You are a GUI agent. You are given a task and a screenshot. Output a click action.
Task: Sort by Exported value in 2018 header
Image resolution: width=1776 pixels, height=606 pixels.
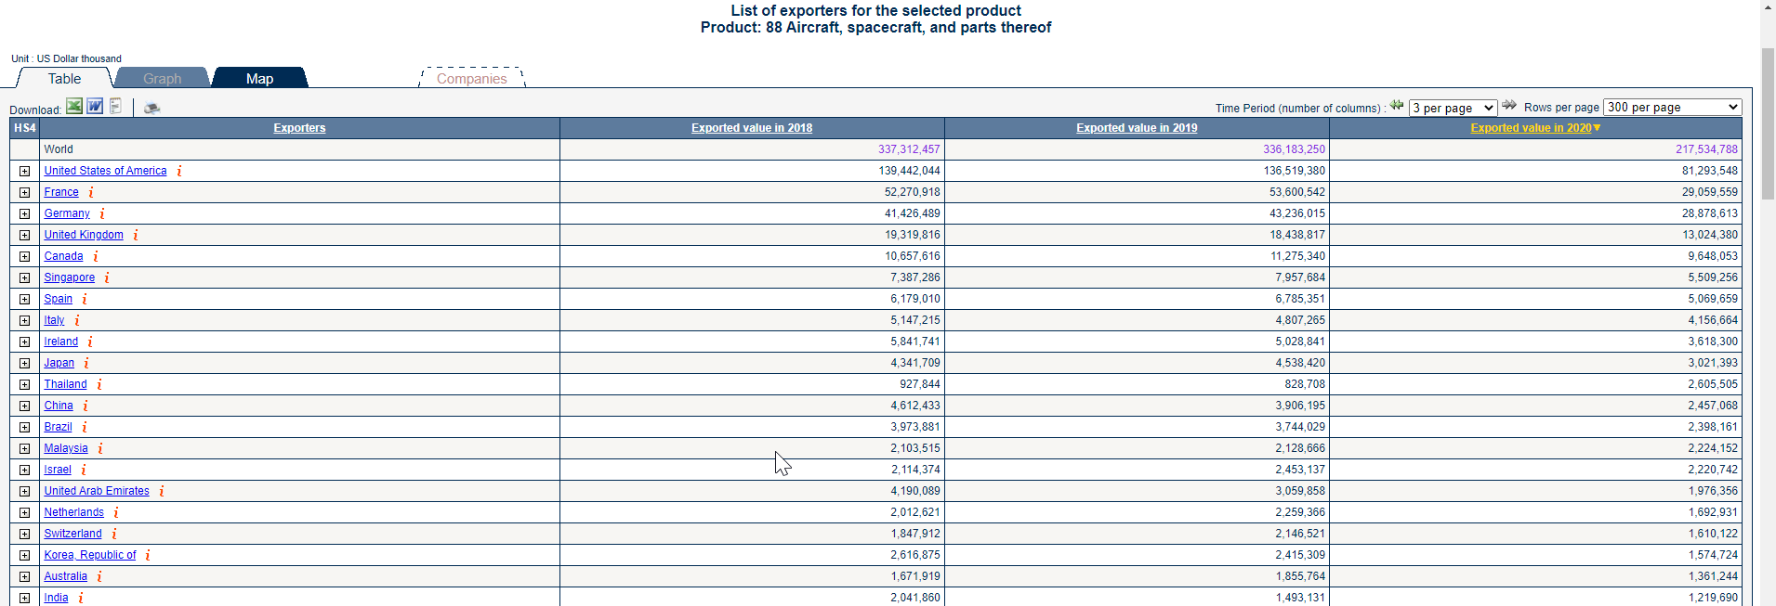click(752, 128)
